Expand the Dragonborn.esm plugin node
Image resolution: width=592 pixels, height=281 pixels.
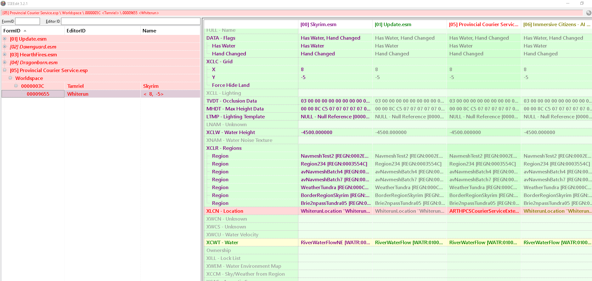tap(5, 62)
